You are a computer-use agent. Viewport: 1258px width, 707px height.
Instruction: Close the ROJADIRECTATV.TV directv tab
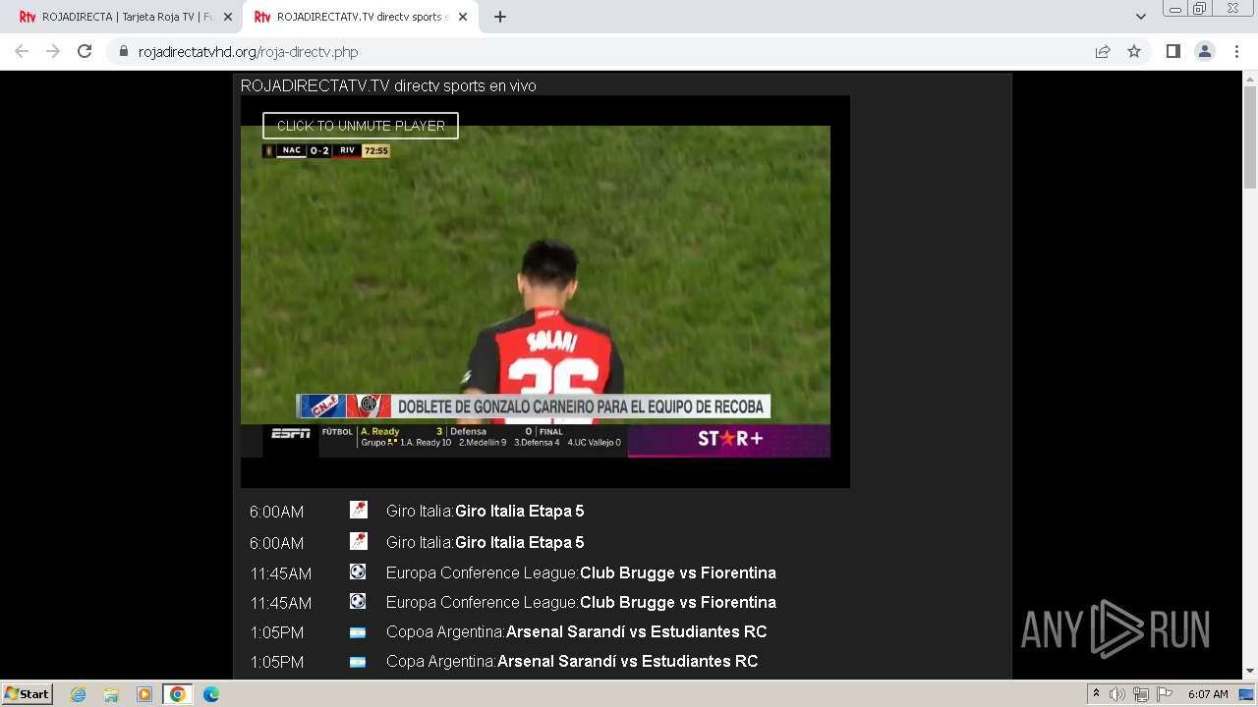pos(463,17)
